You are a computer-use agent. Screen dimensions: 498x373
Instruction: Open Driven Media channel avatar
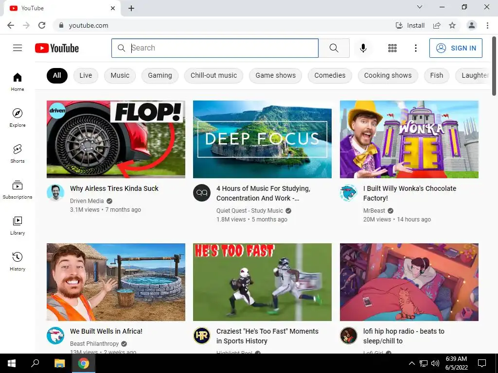(x=55, y=192)
